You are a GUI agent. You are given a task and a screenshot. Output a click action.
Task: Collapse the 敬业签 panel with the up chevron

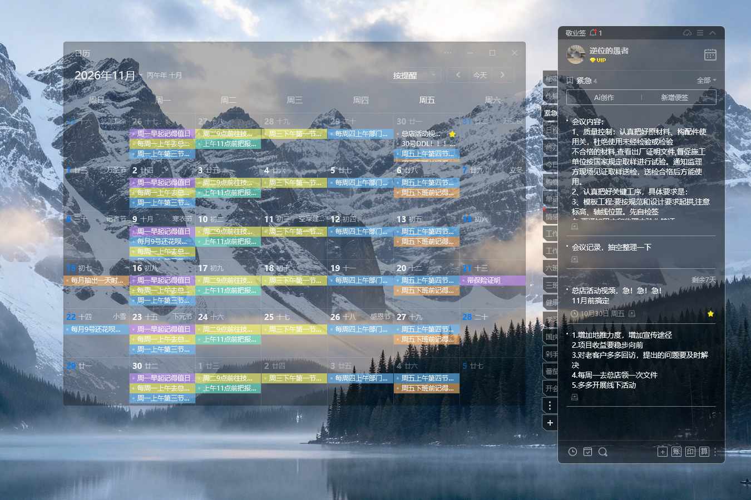[713, 33]
